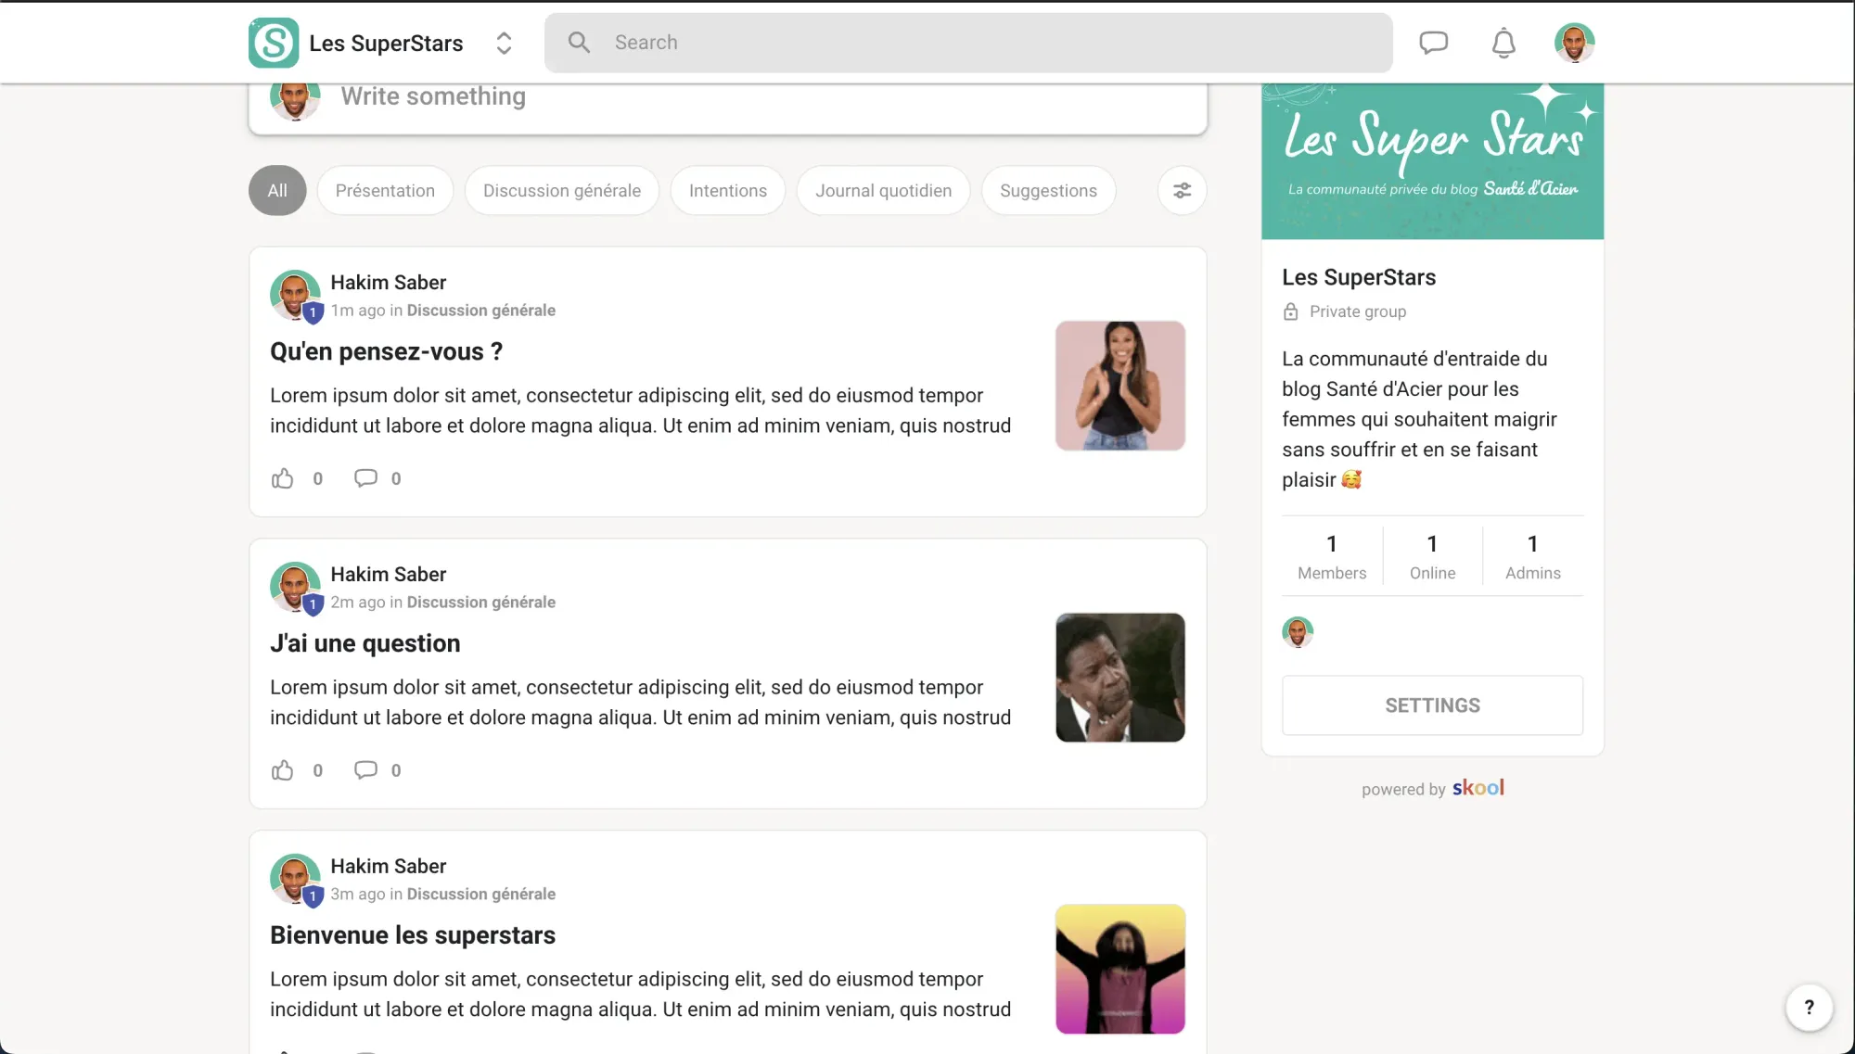The image size is (1855, 1054).
Task: Open the post filter settings icon
Action: (1182, 190)
